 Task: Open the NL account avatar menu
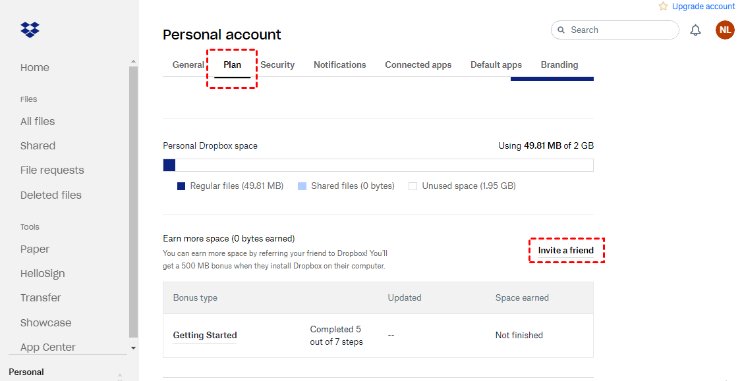(x=725, y=30)
